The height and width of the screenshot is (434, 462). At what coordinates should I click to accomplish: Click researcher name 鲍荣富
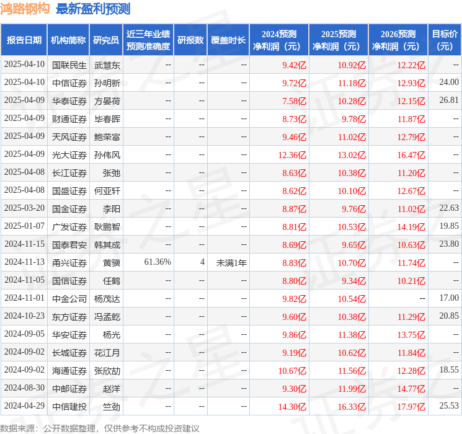point(107,137)
